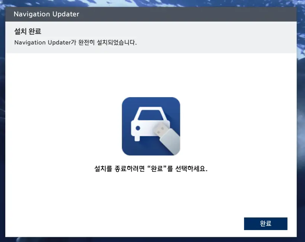This screenshot has width=305, height=242.
Task: Click the car navigation app icon
Action: 151,125
